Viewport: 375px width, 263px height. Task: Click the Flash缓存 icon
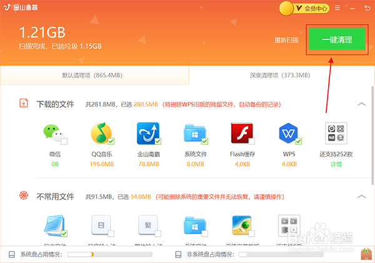click(x=242, y=133)
